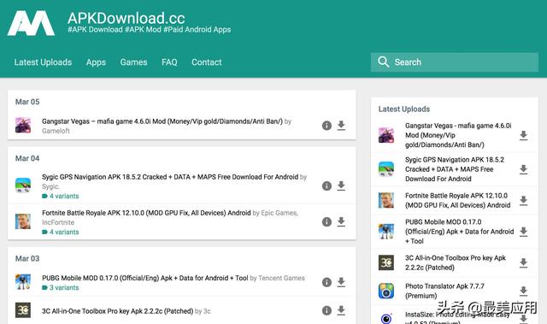Open Fortnite Battle Royale APK 12.10.0 link in main list
The width and height of the screenshot is (547, 324).
[146, 213]
